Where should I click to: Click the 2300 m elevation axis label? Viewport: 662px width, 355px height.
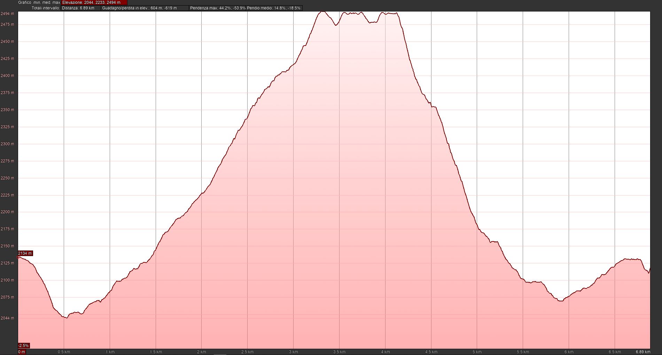coord(7,144)
